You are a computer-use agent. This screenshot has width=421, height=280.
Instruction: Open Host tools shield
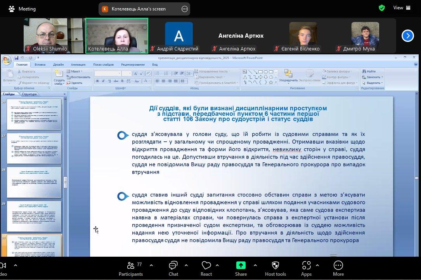tap(275, 268)
